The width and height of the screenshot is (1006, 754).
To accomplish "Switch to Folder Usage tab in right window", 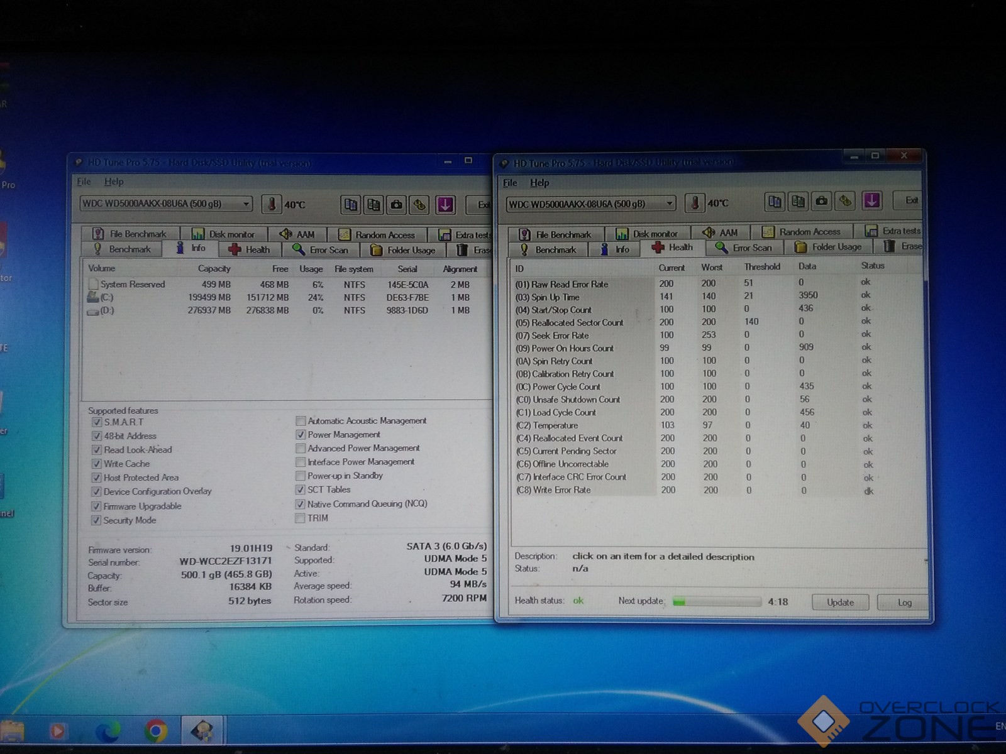I will tap(829, 247).
